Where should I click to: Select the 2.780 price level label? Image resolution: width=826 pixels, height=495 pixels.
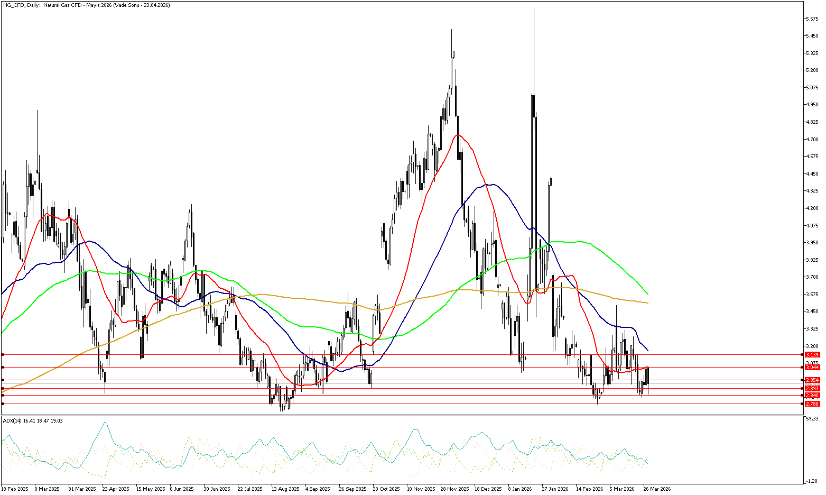(812, 404)
